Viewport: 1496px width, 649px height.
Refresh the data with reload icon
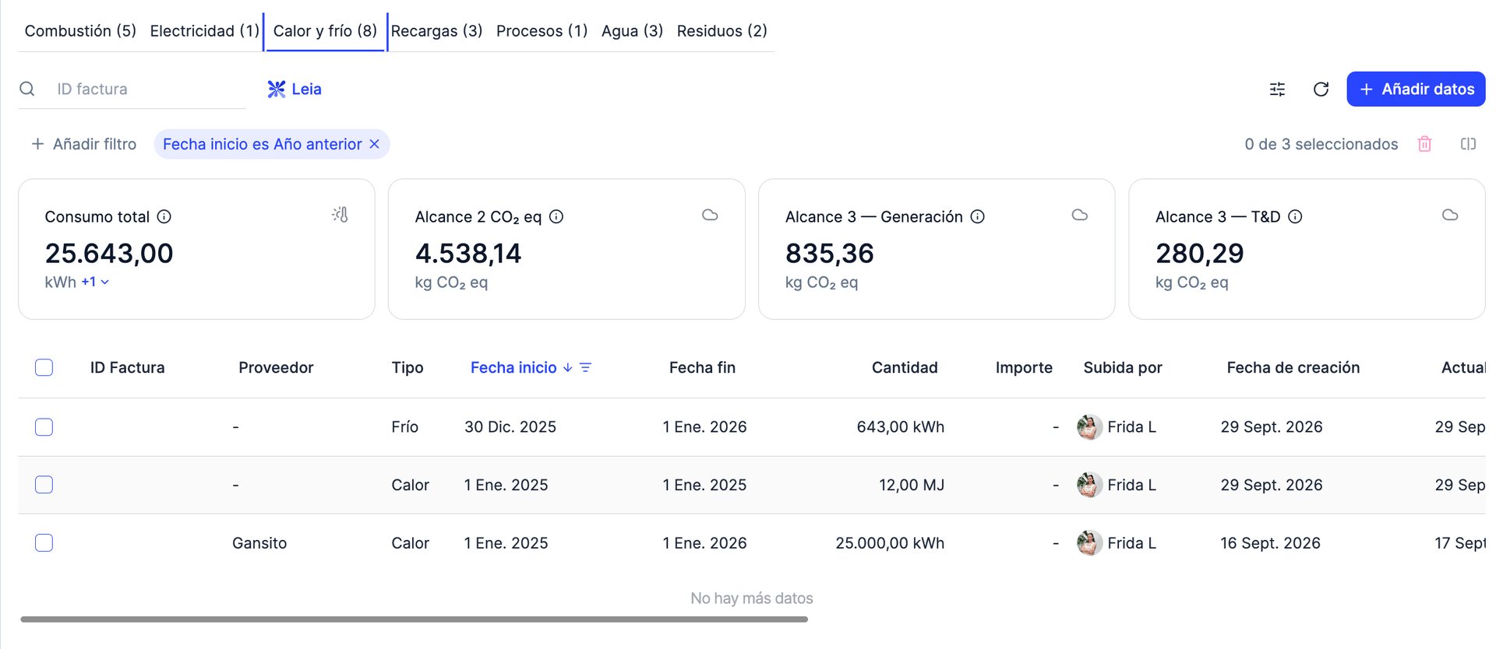pos(1321,89)
